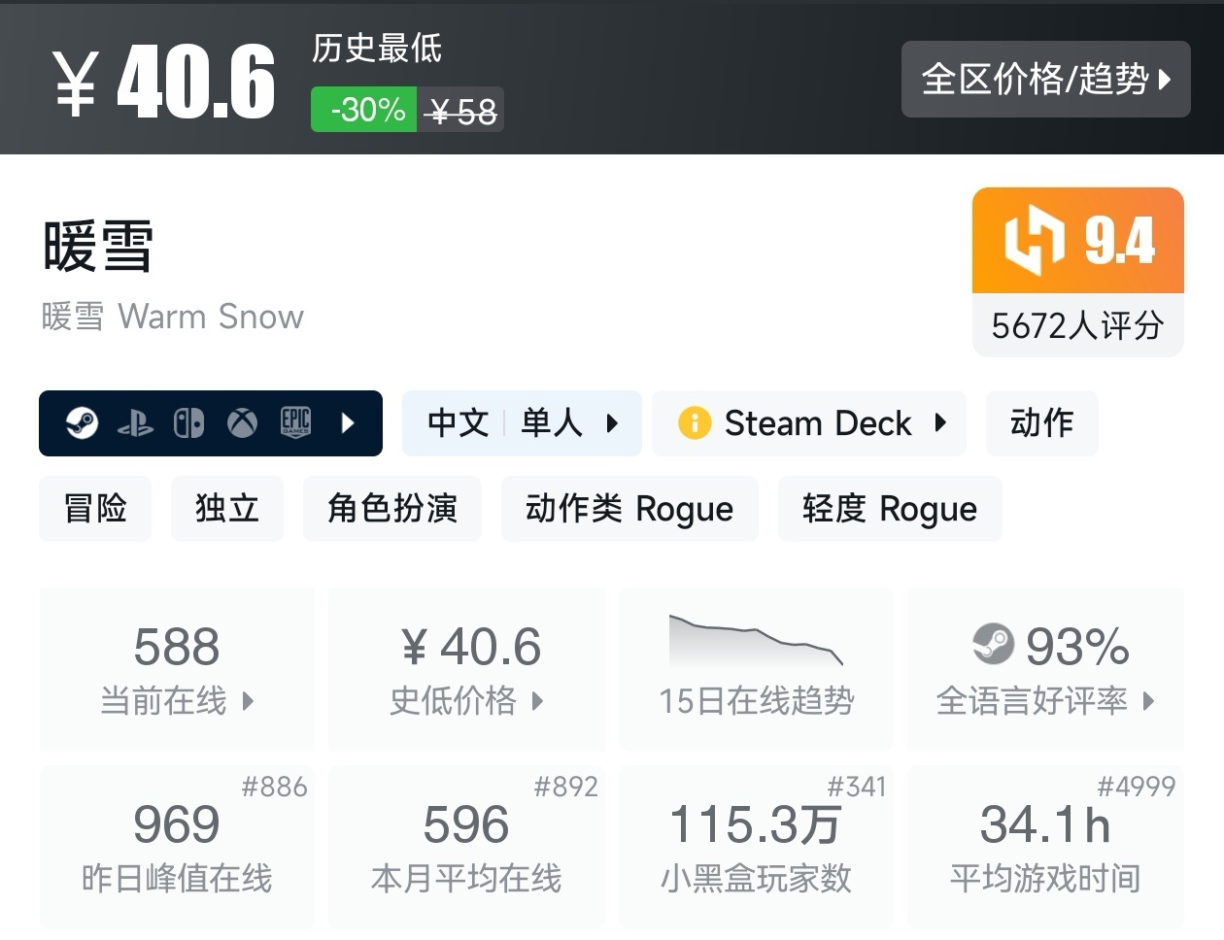Image resolution: width=1224 pixels, height=940 pixels.
Task: View the 15日在线趋势 trend chart
Action: click(756, 670)
